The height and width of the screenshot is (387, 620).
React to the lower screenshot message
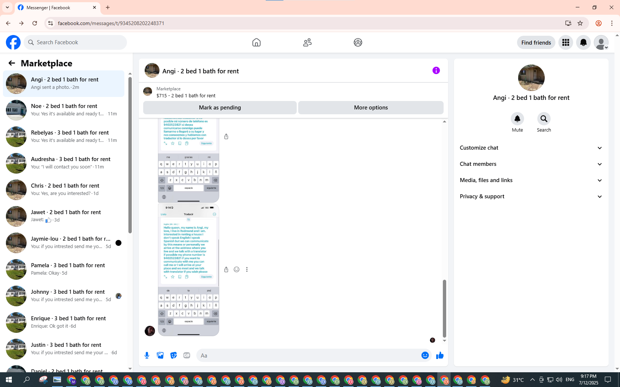tap(237, 269)
